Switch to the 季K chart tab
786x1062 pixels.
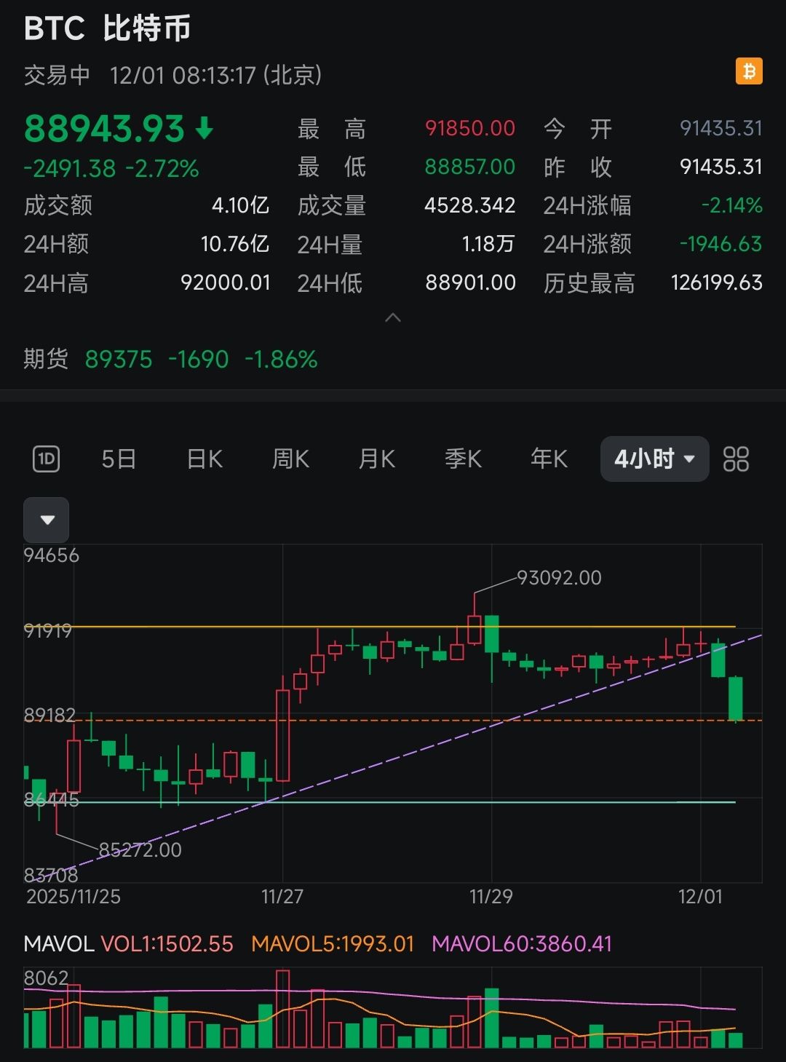(x=463, y=459)
